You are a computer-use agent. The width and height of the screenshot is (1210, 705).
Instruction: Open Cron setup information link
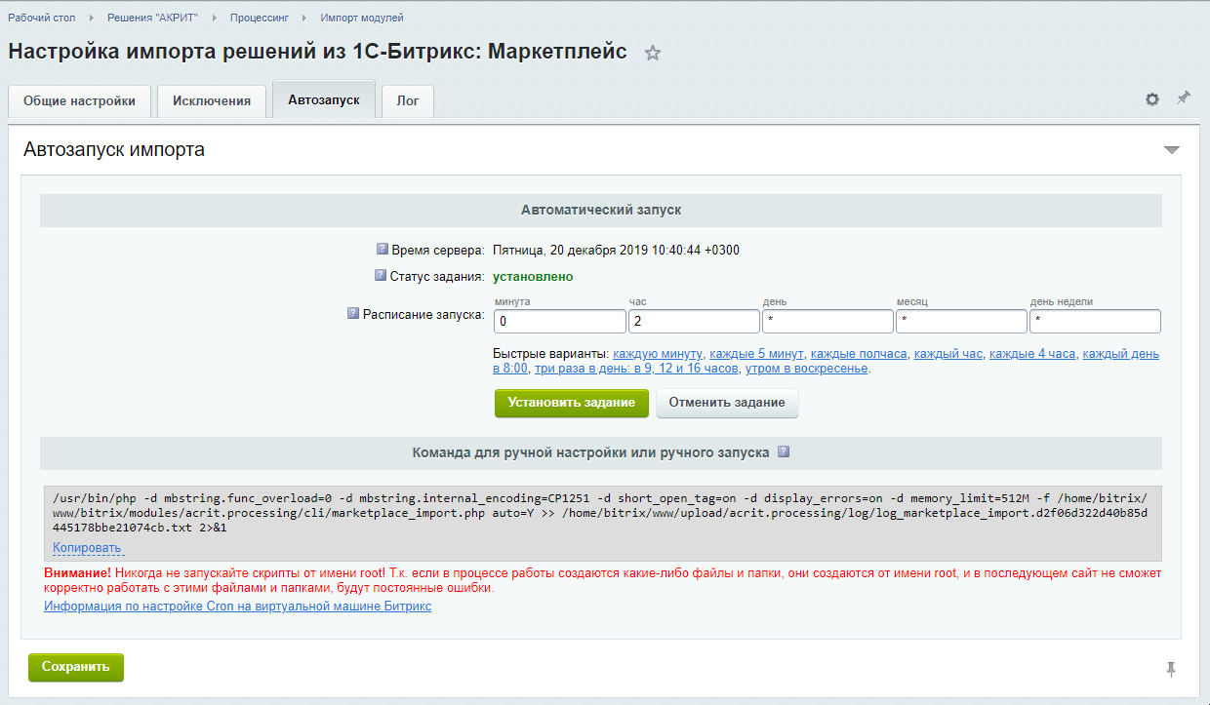[237, 607]
